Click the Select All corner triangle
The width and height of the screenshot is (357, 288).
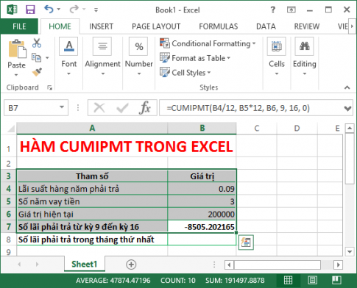click(x=11, y=129)
